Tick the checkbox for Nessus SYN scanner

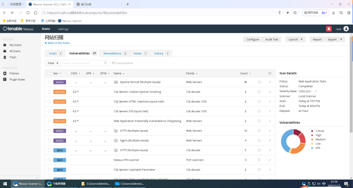coord(49,160)
